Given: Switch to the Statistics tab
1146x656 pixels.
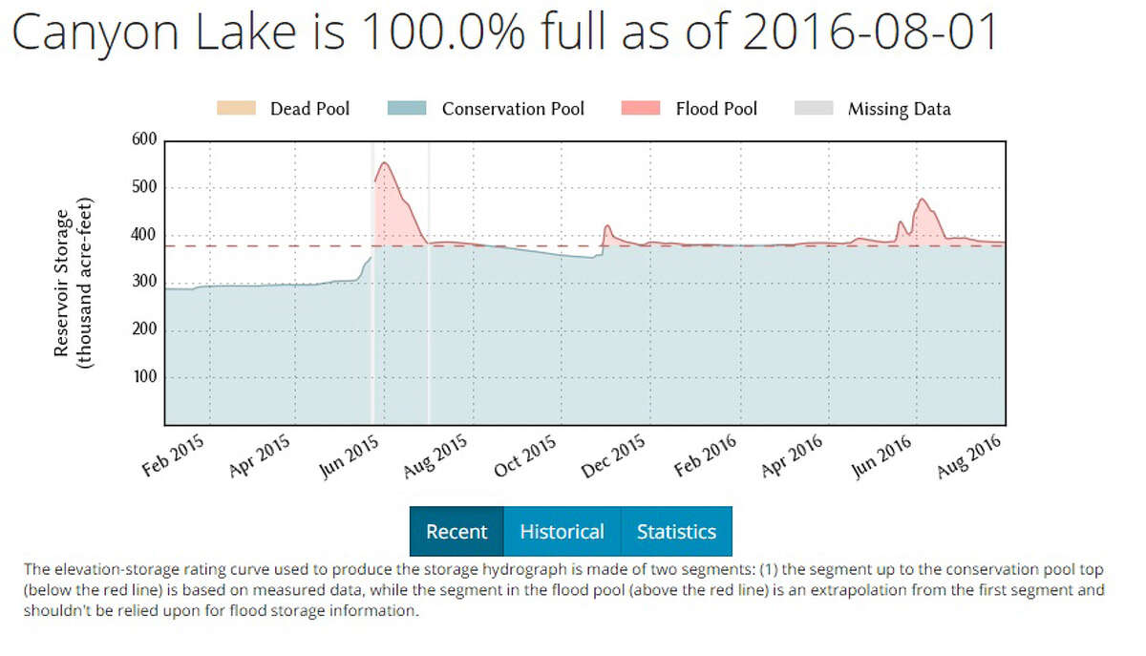Looking at the screenshot, I should [677, 531].
